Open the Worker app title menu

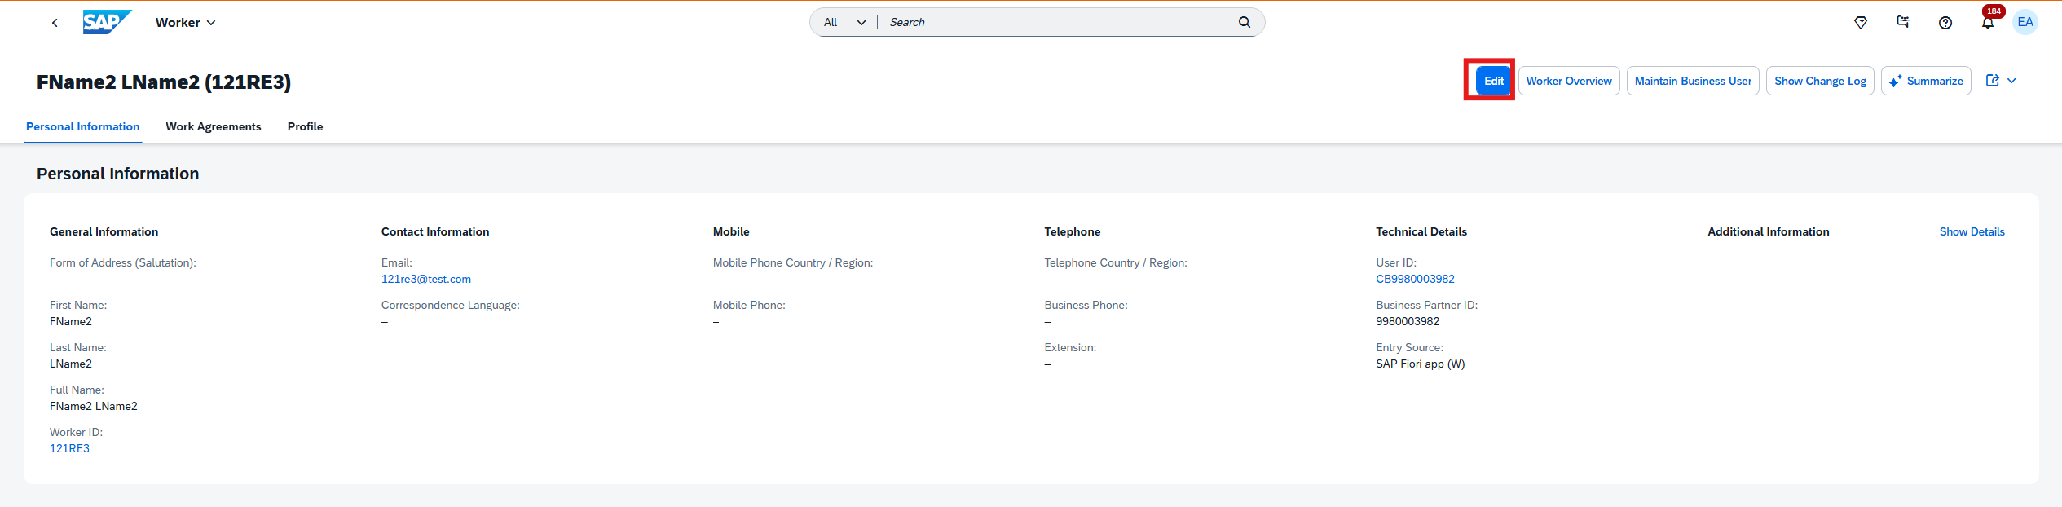186,23
